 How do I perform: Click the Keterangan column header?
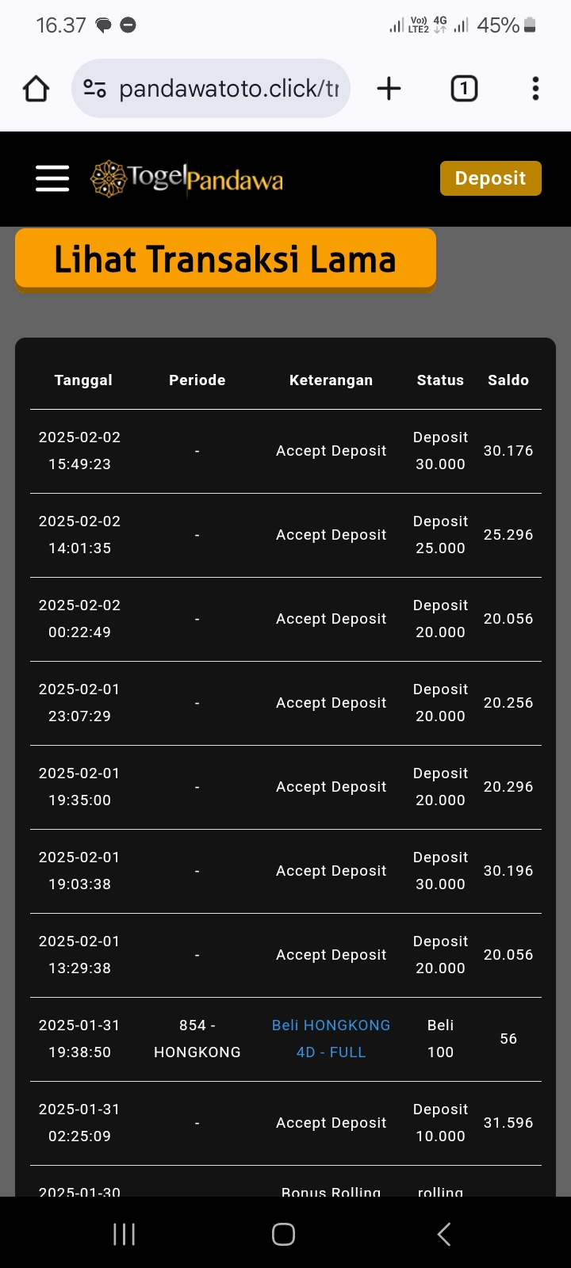click(x=331, y=380)
